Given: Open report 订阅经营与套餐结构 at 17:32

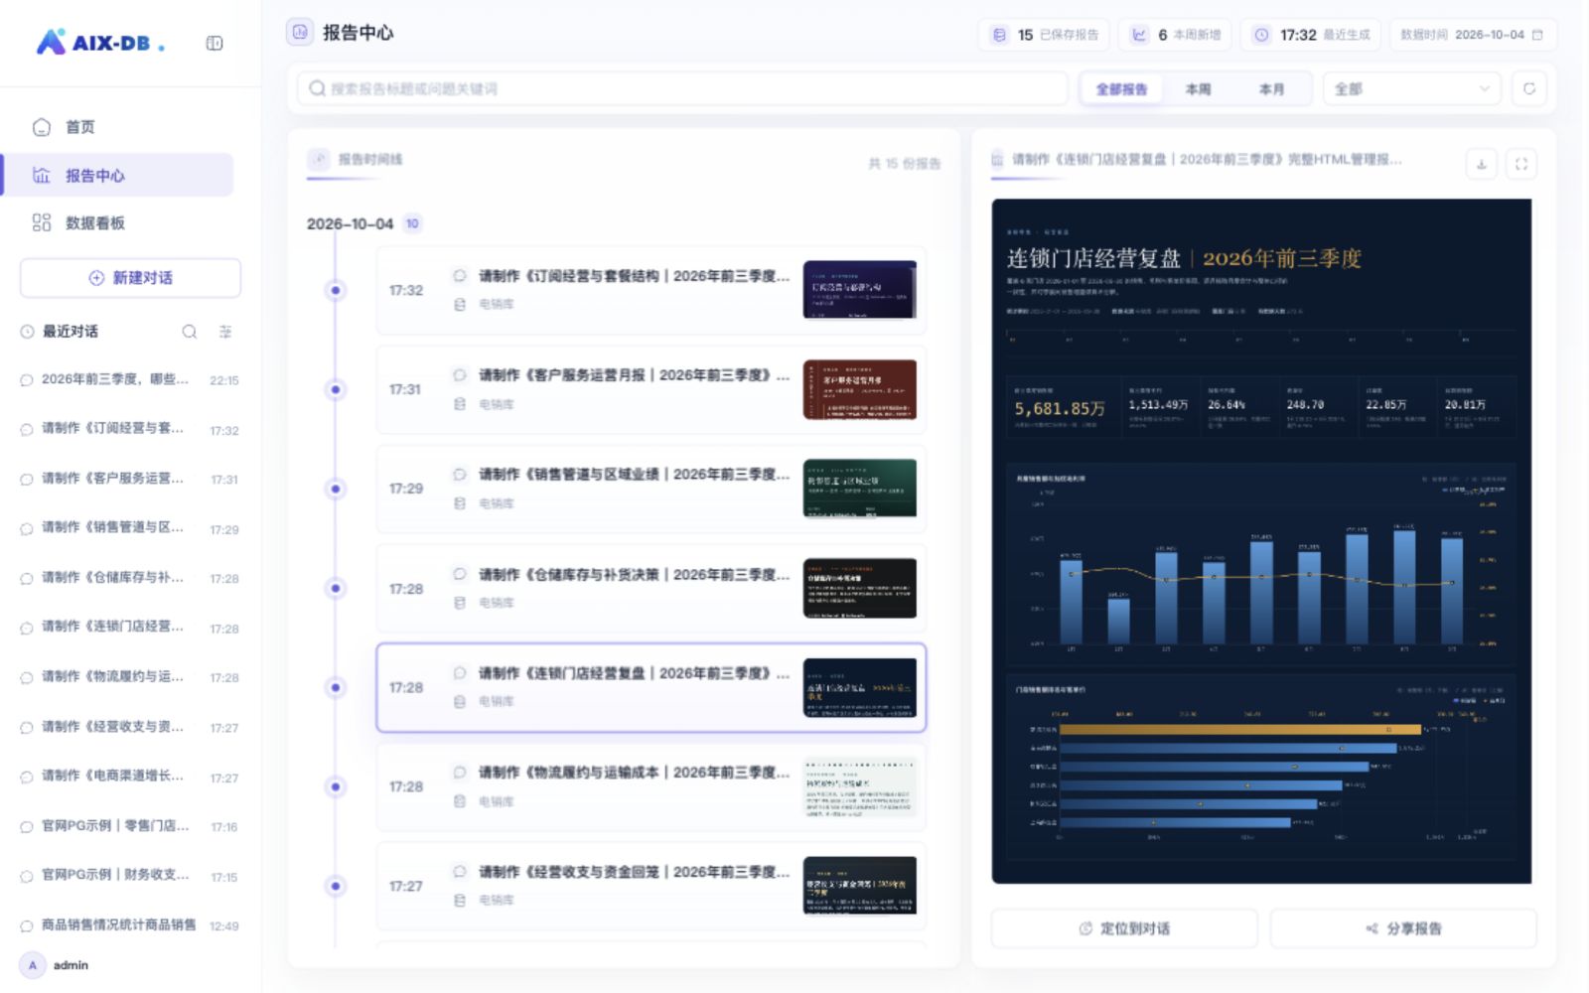Looking at the screenshot, I should (650, 290).
